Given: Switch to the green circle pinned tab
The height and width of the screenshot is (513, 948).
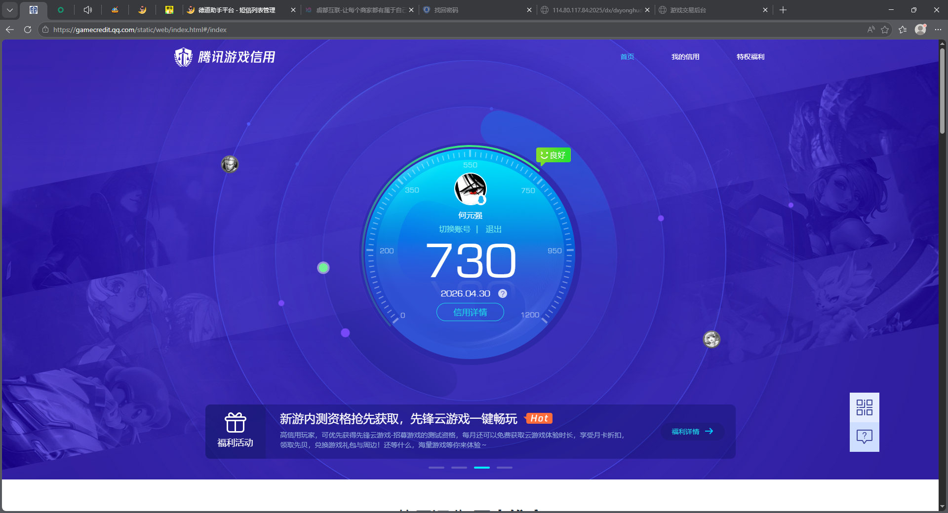Looking at the screenshot, I should pyautogui.click(x=61, y=10).
